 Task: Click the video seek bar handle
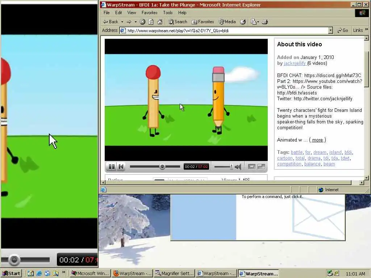(x=162, y=167)
